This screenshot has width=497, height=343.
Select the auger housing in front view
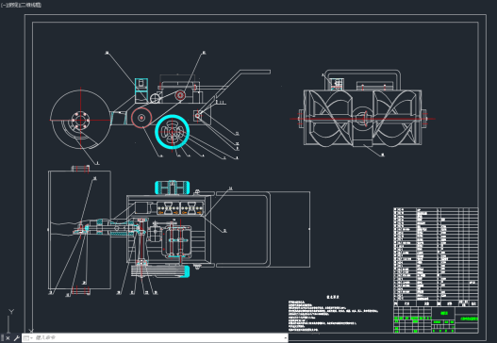(362, 118)
